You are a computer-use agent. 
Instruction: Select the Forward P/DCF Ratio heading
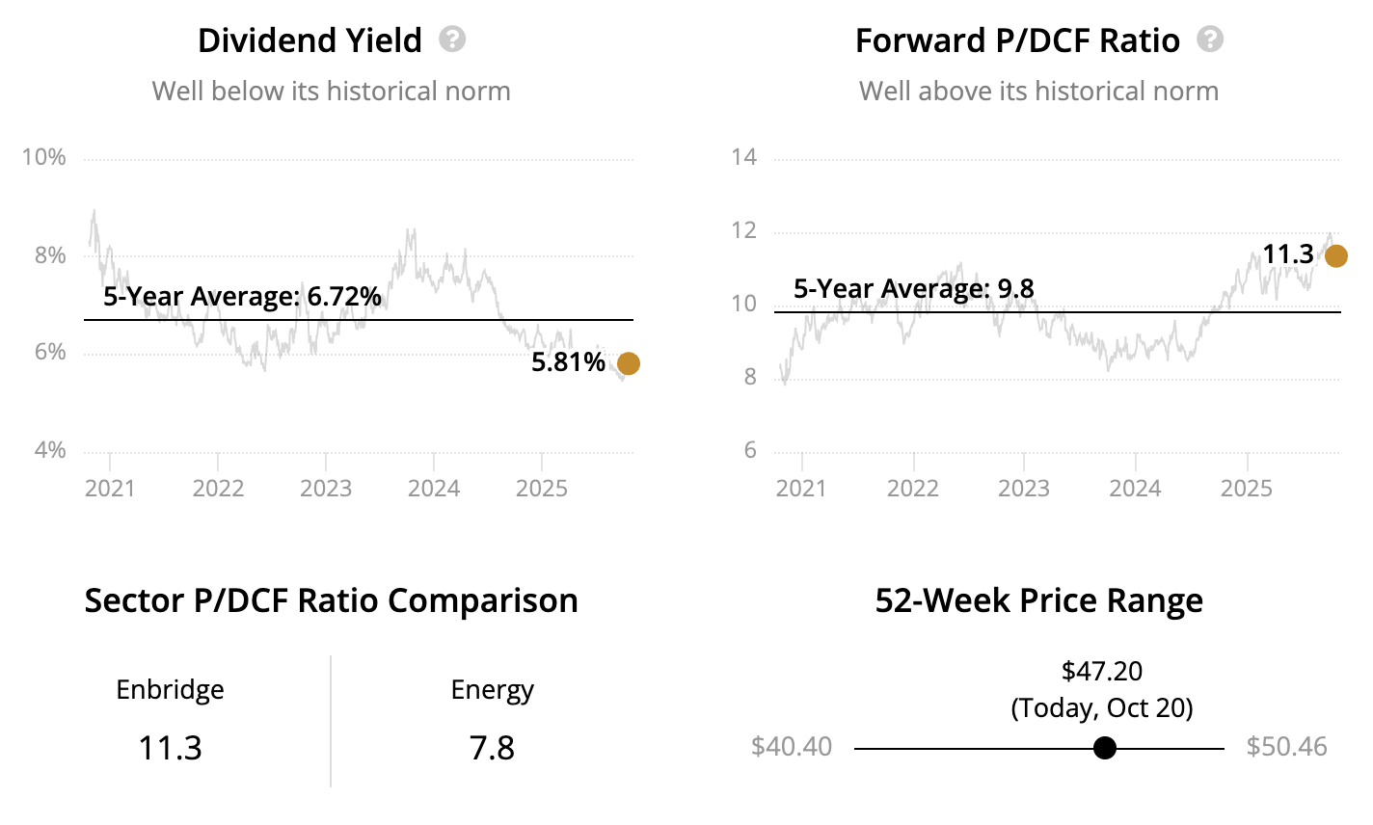click(1017, 40)
